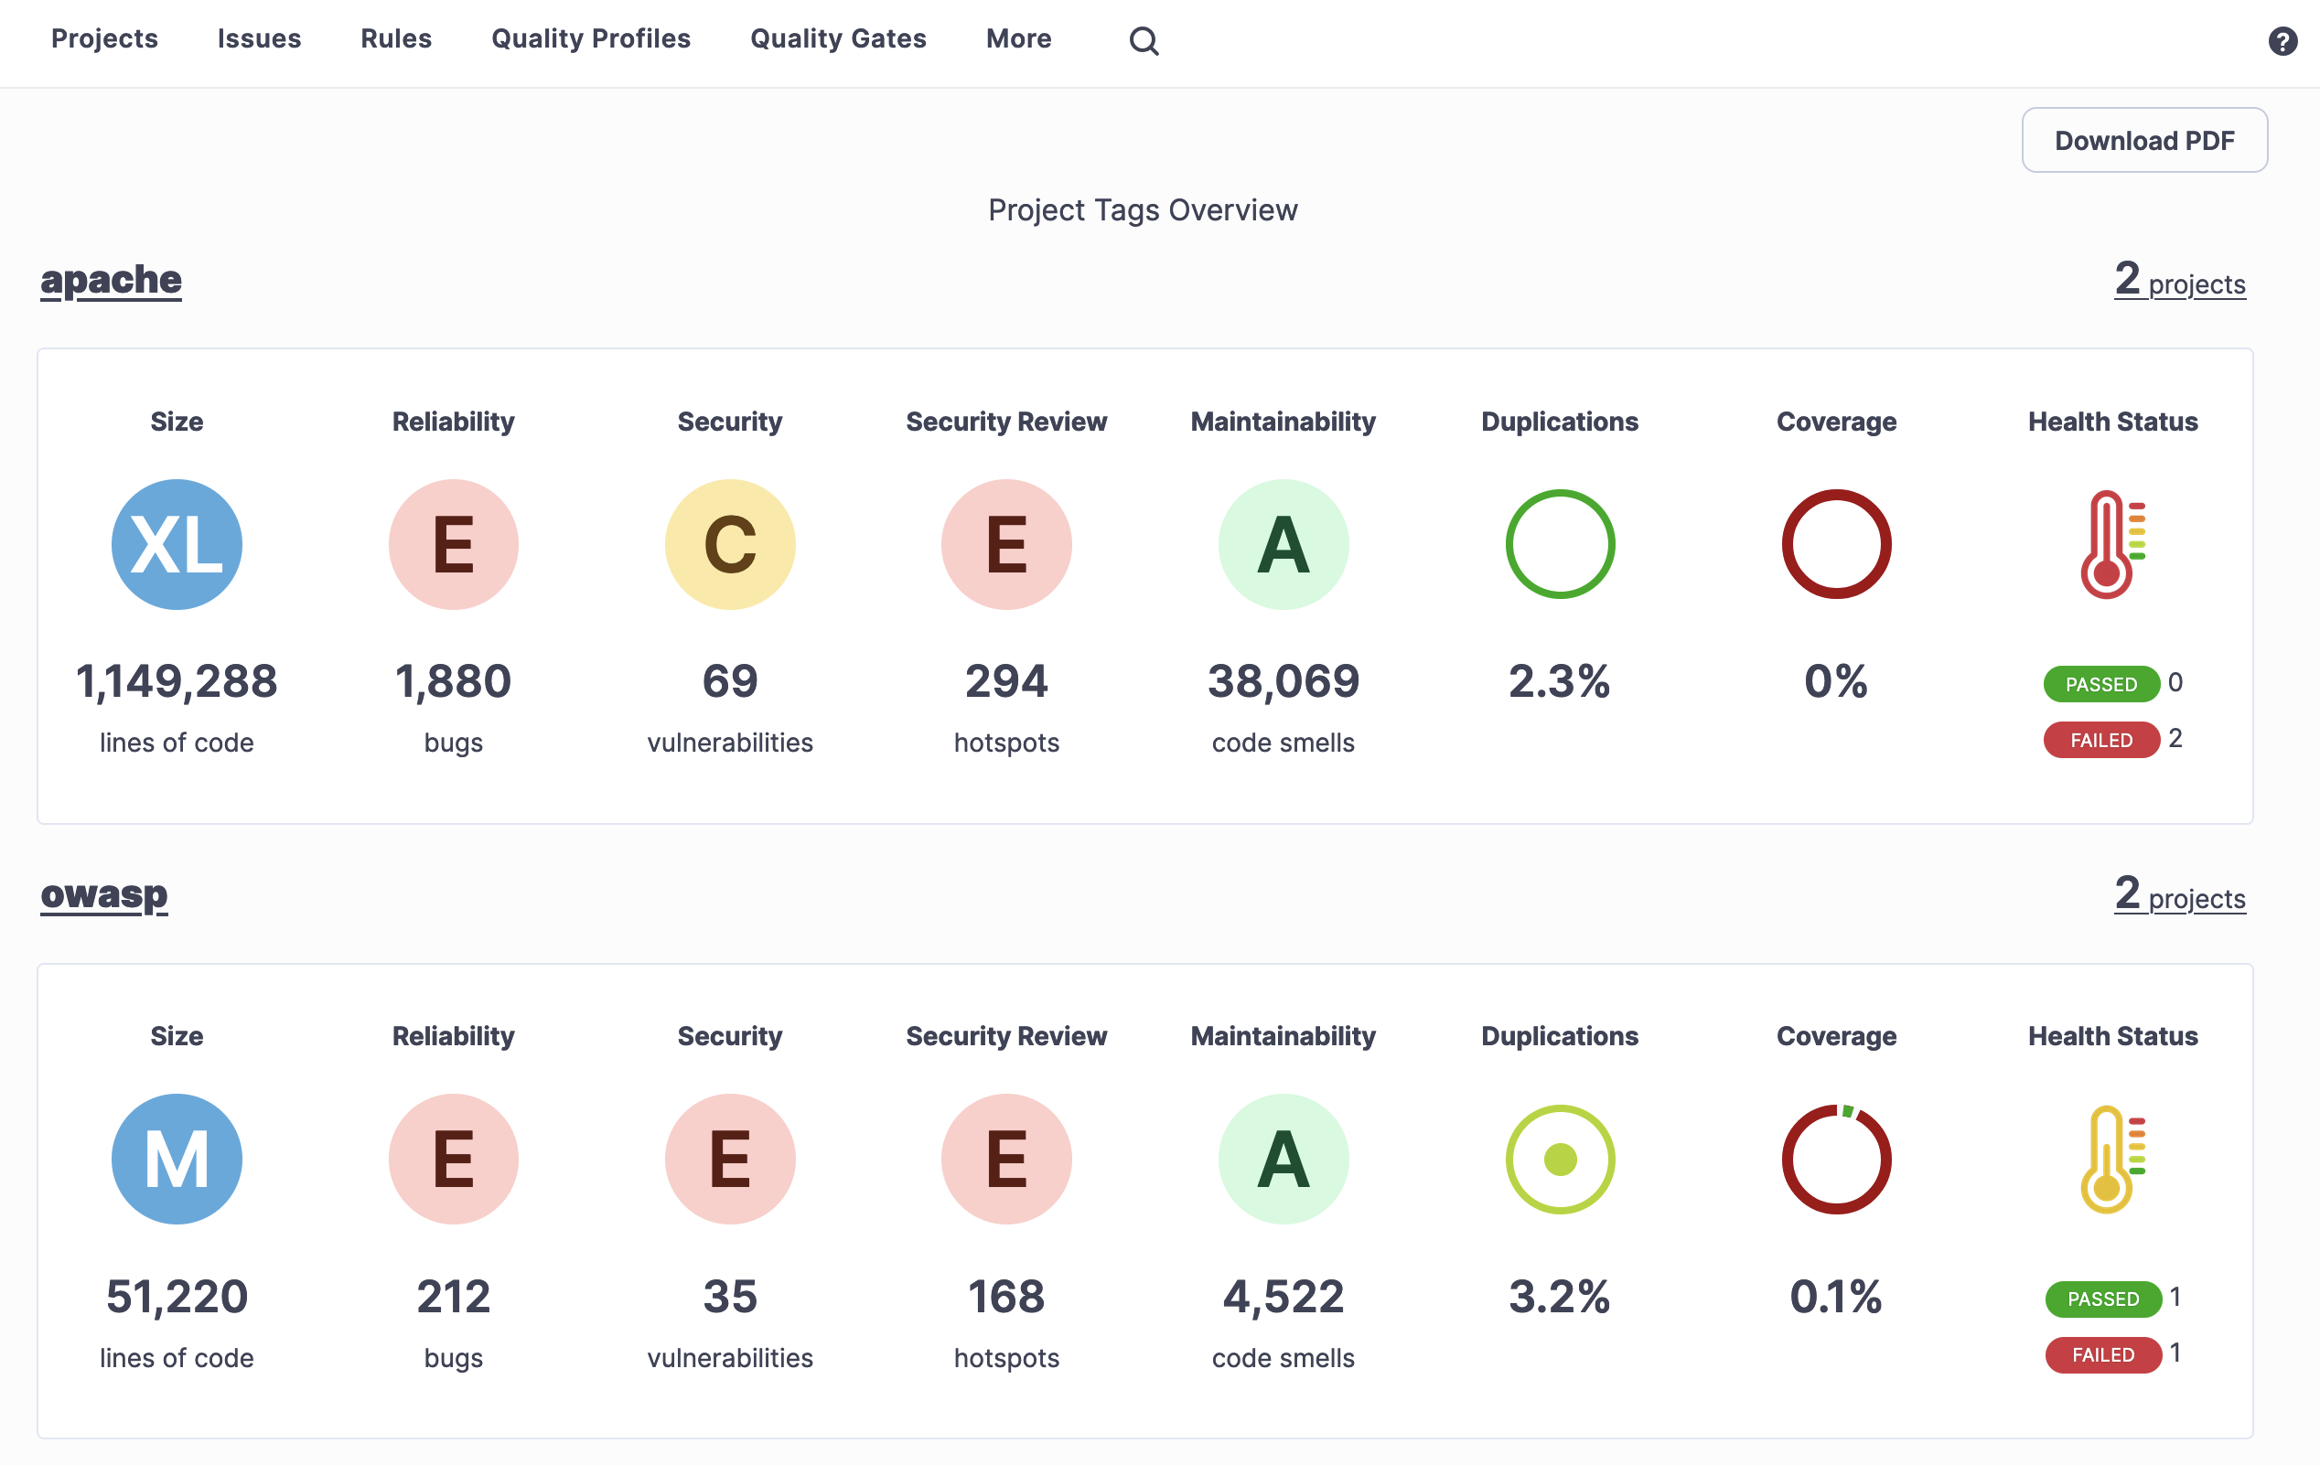Click owasp M size badge
Viewport: 2320px width, 1465px height.
click(x=177, y=1159)
